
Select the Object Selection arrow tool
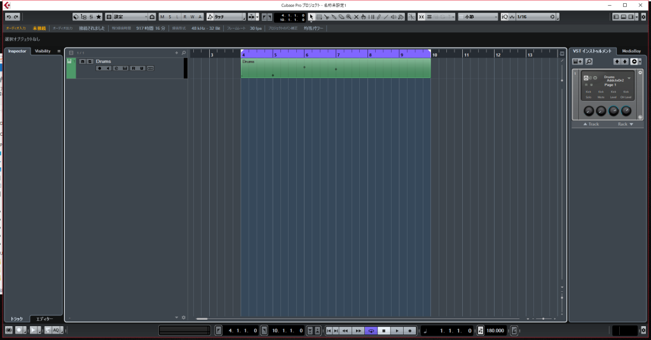[x=312, y=17]
